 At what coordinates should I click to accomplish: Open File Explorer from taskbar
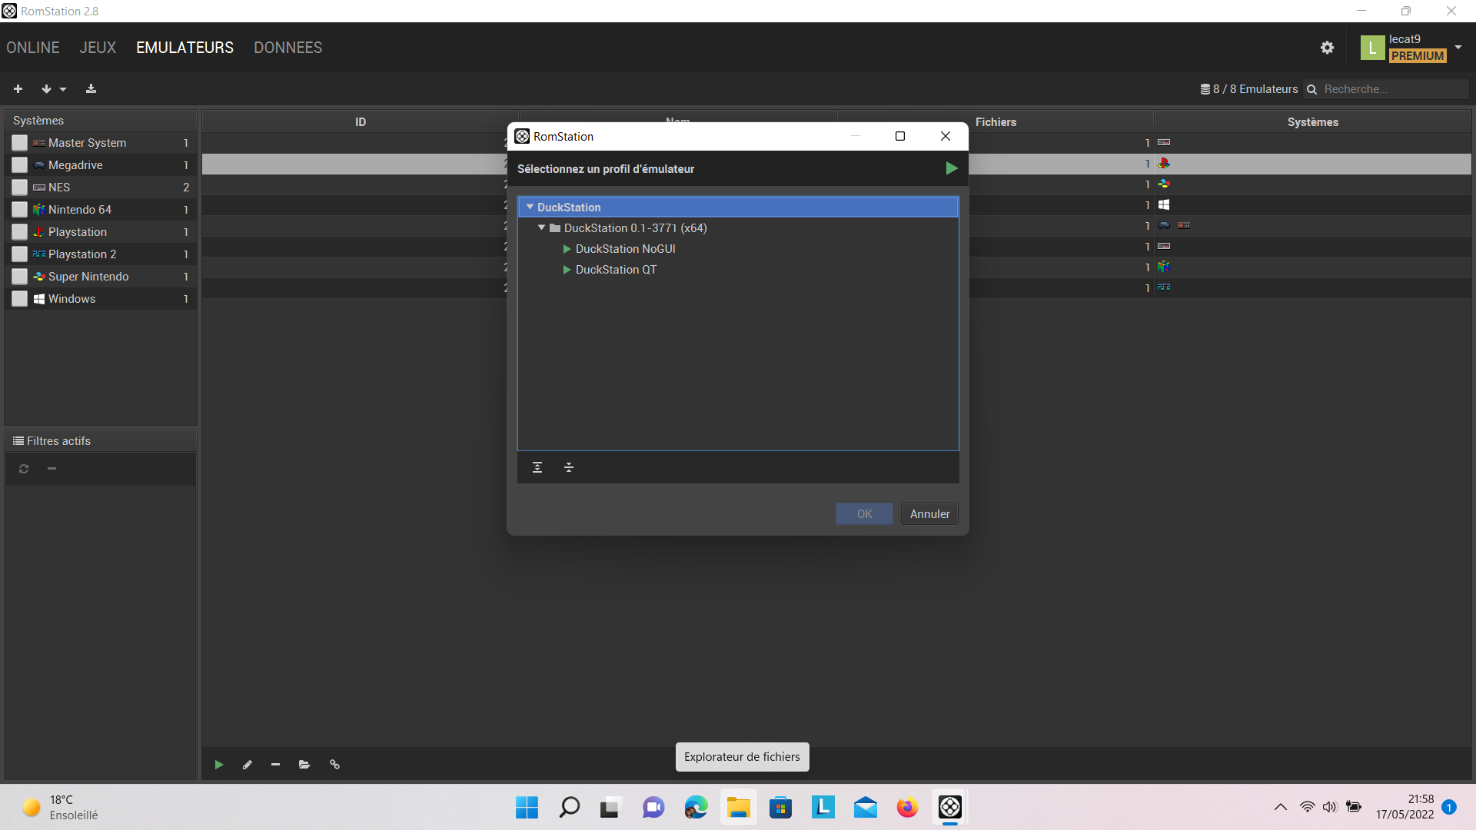(738, 807)
